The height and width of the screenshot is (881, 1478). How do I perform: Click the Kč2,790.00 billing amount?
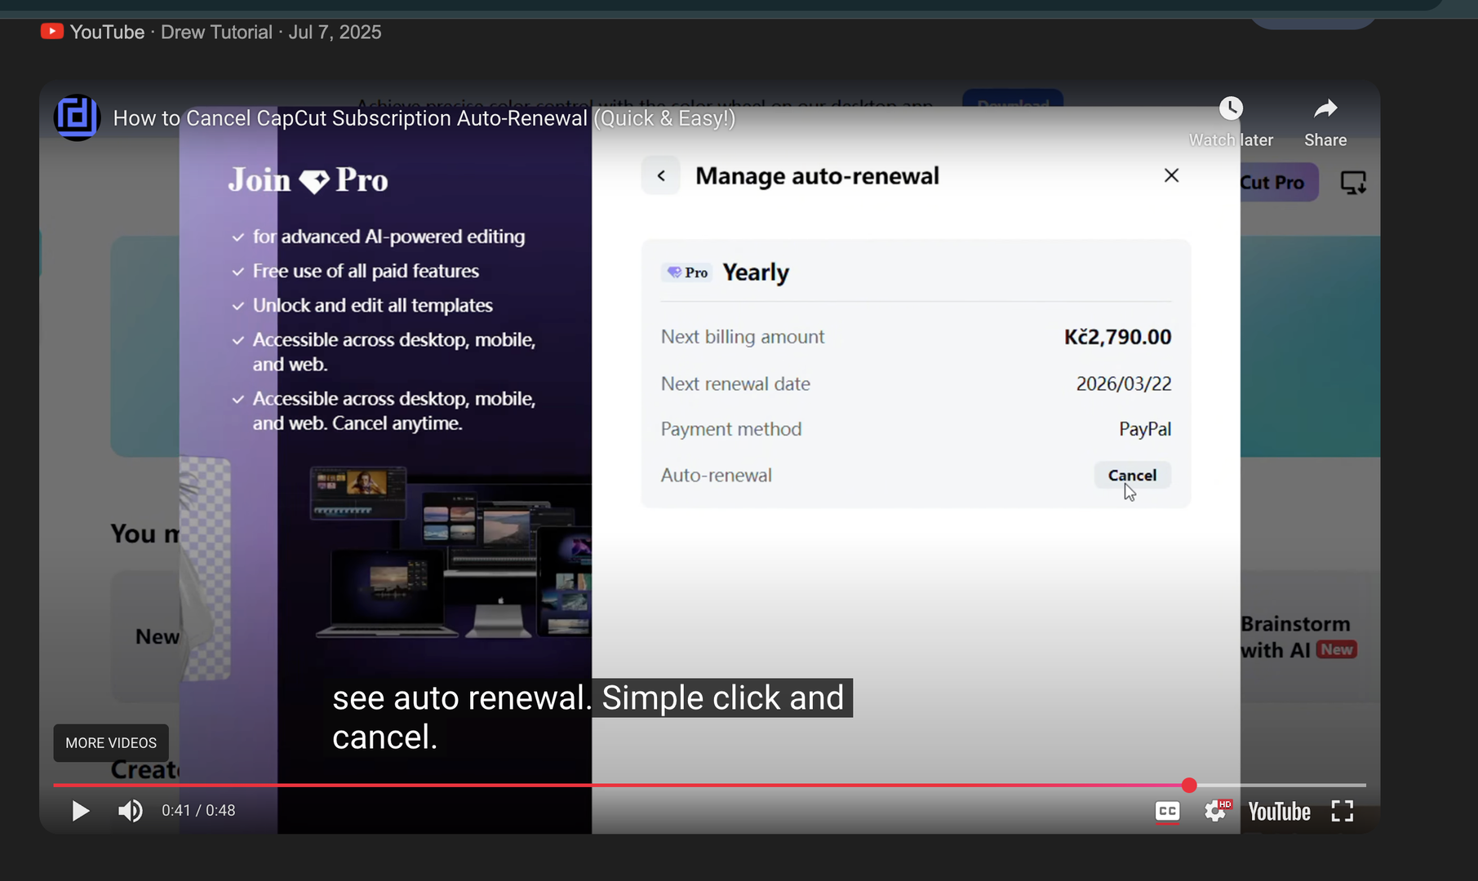[1117, 337]
